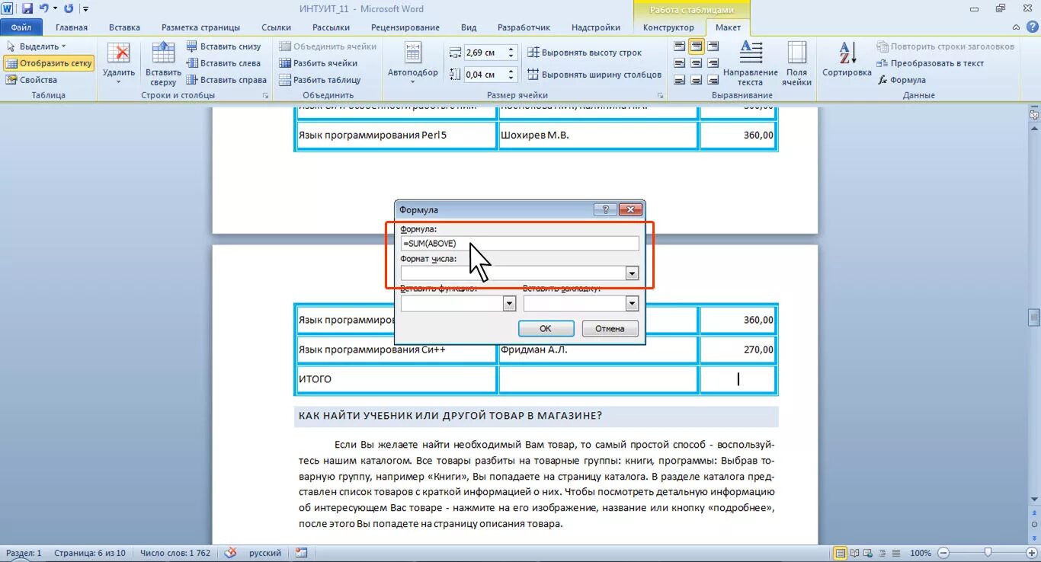Screen dimensions: 1041x562
Task: Align cell text top right
Action: point(713,46)
